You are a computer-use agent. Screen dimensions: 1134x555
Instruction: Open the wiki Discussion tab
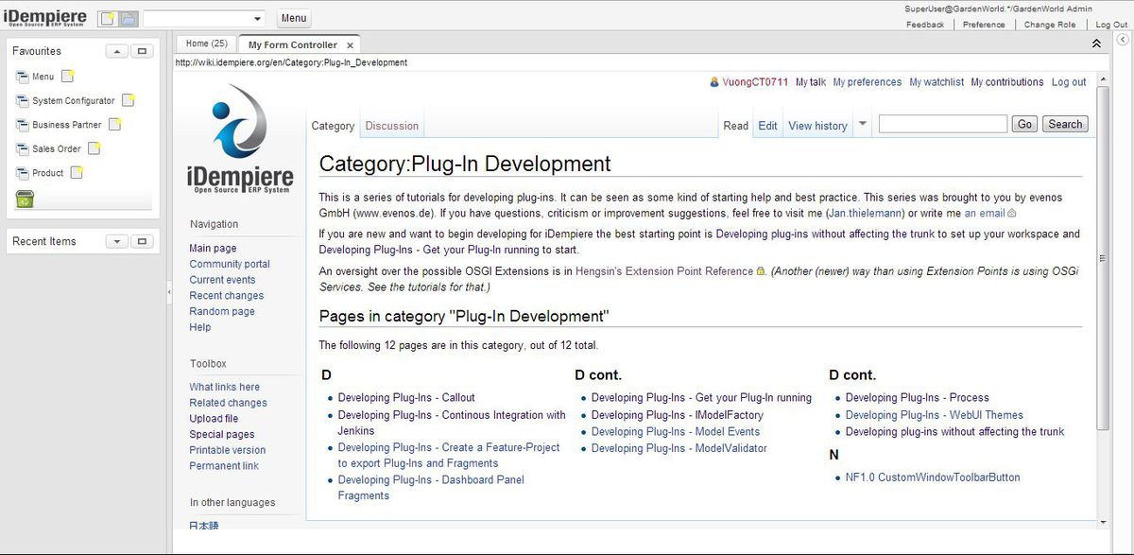click(391, 126)
